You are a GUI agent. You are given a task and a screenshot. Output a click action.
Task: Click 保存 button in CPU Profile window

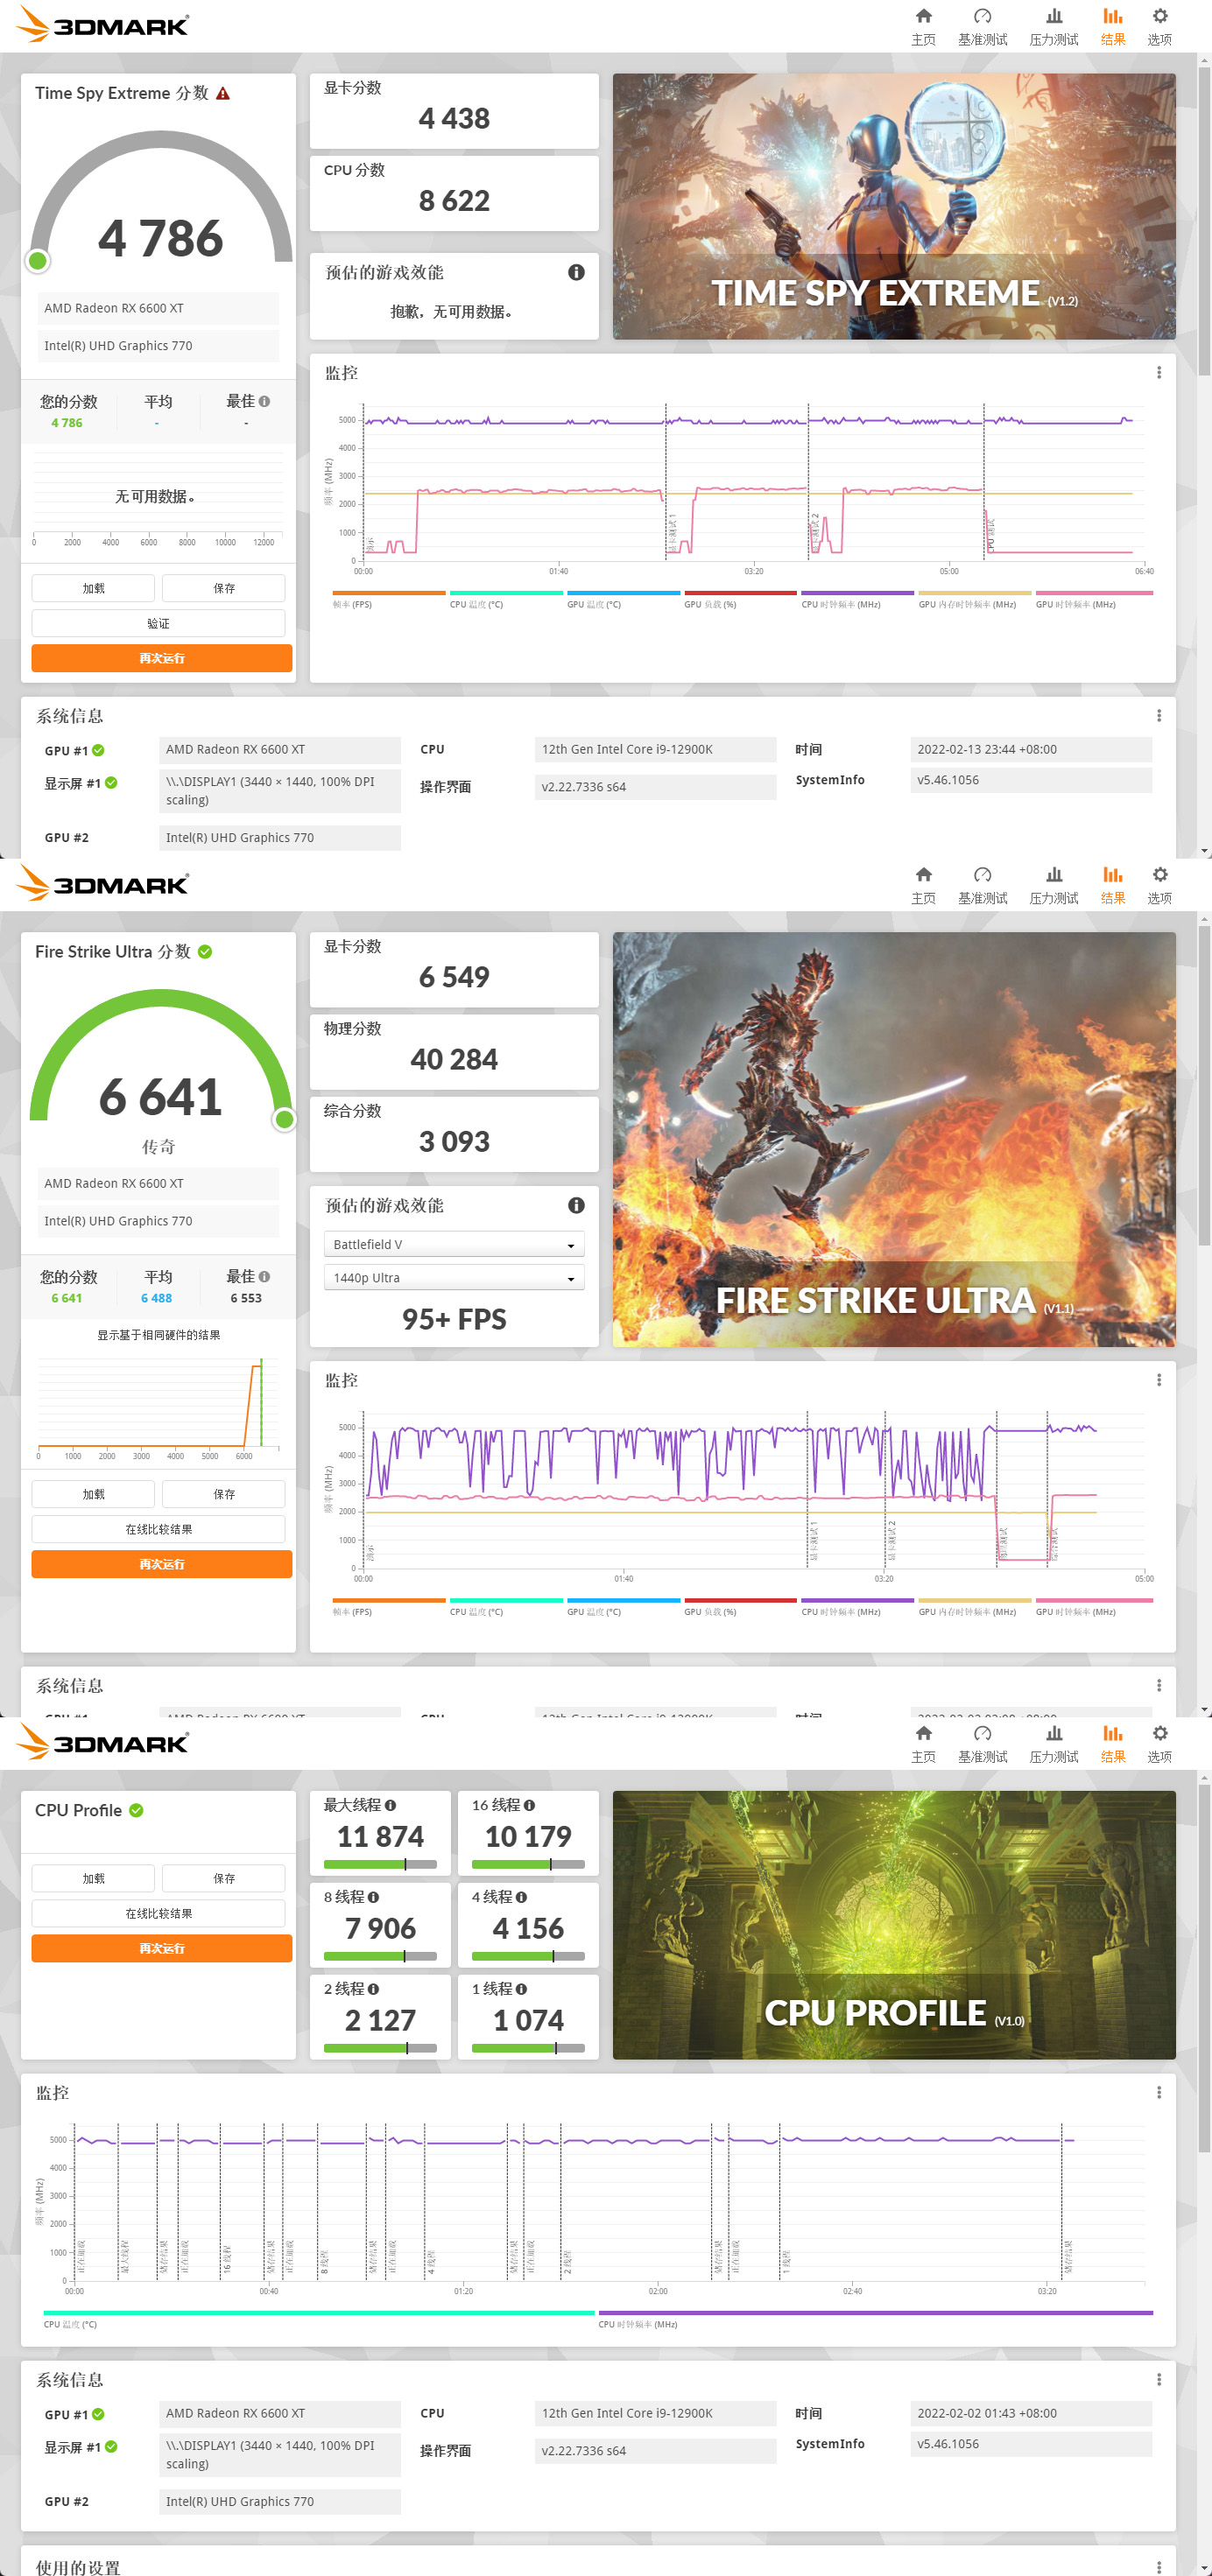(x=223, y=1878)
